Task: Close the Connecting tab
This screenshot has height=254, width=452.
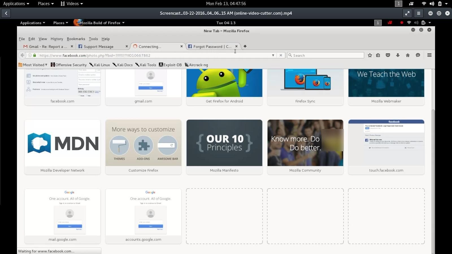Action: pyautogui.click(x=181, y=46)
